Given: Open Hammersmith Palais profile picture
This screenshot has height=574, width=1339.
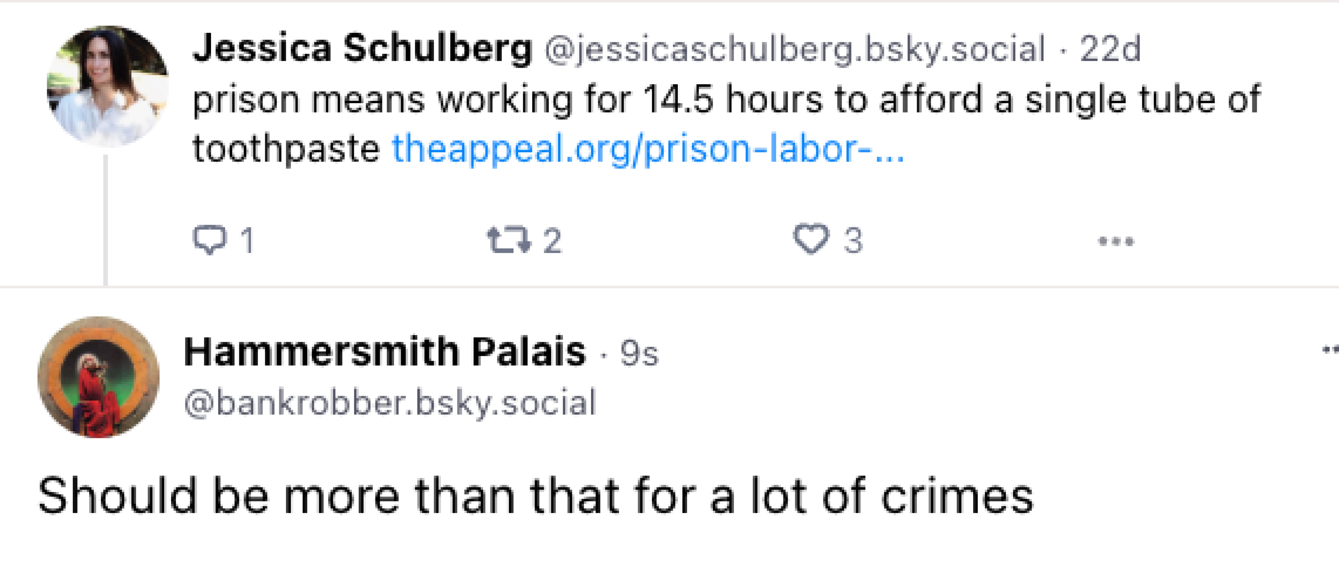Looking at the screenshot, I should (99, 377).
